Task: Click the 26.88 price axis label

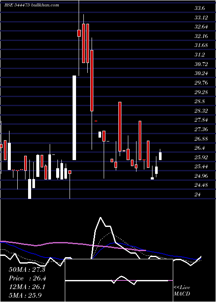Action: pos(201,138)
